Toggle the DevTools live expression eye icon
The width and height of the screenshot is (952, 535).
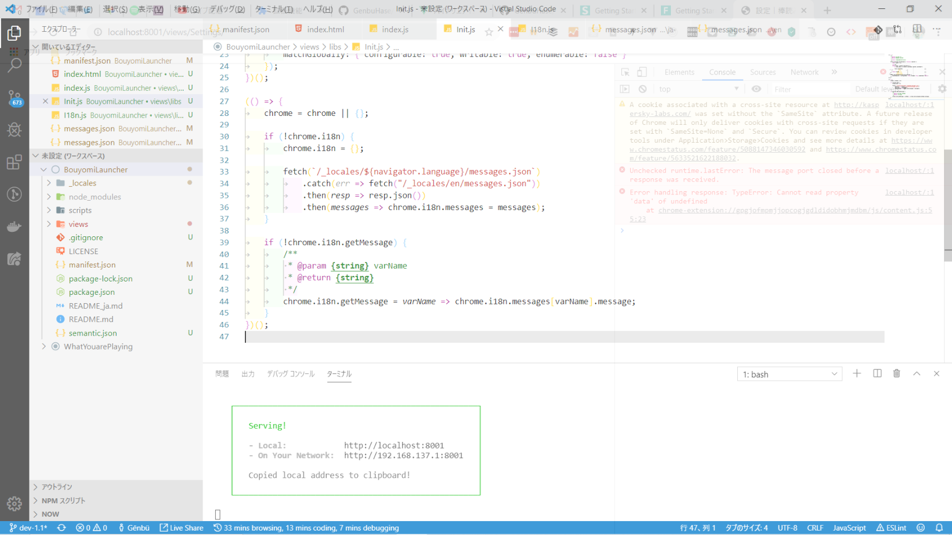pyautogui.click(x=756, y=89)
